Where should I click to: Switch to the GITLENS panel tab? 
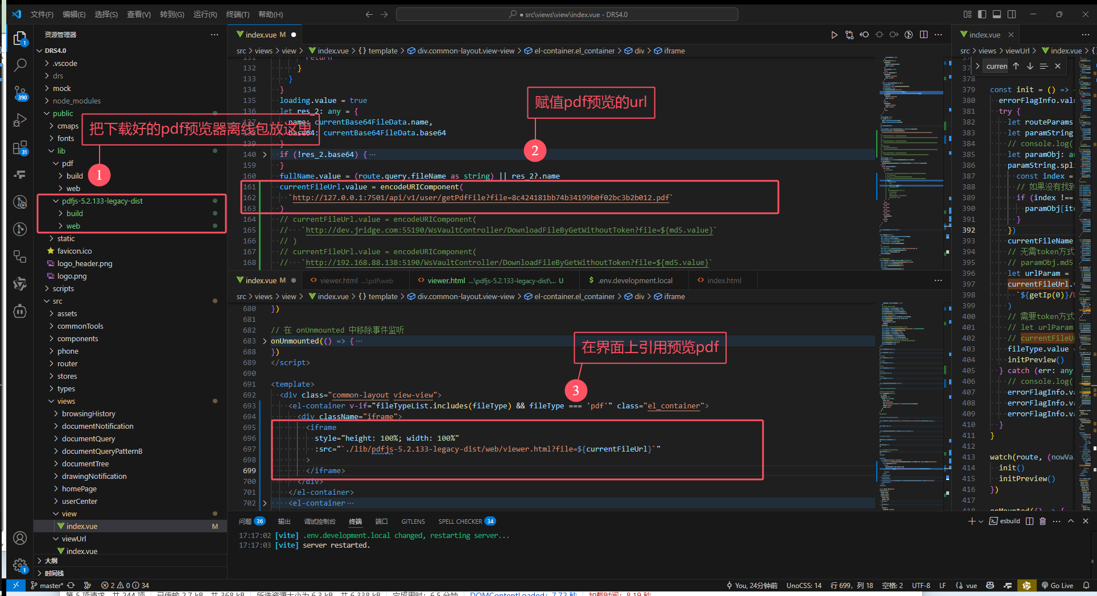click(413, 521)
